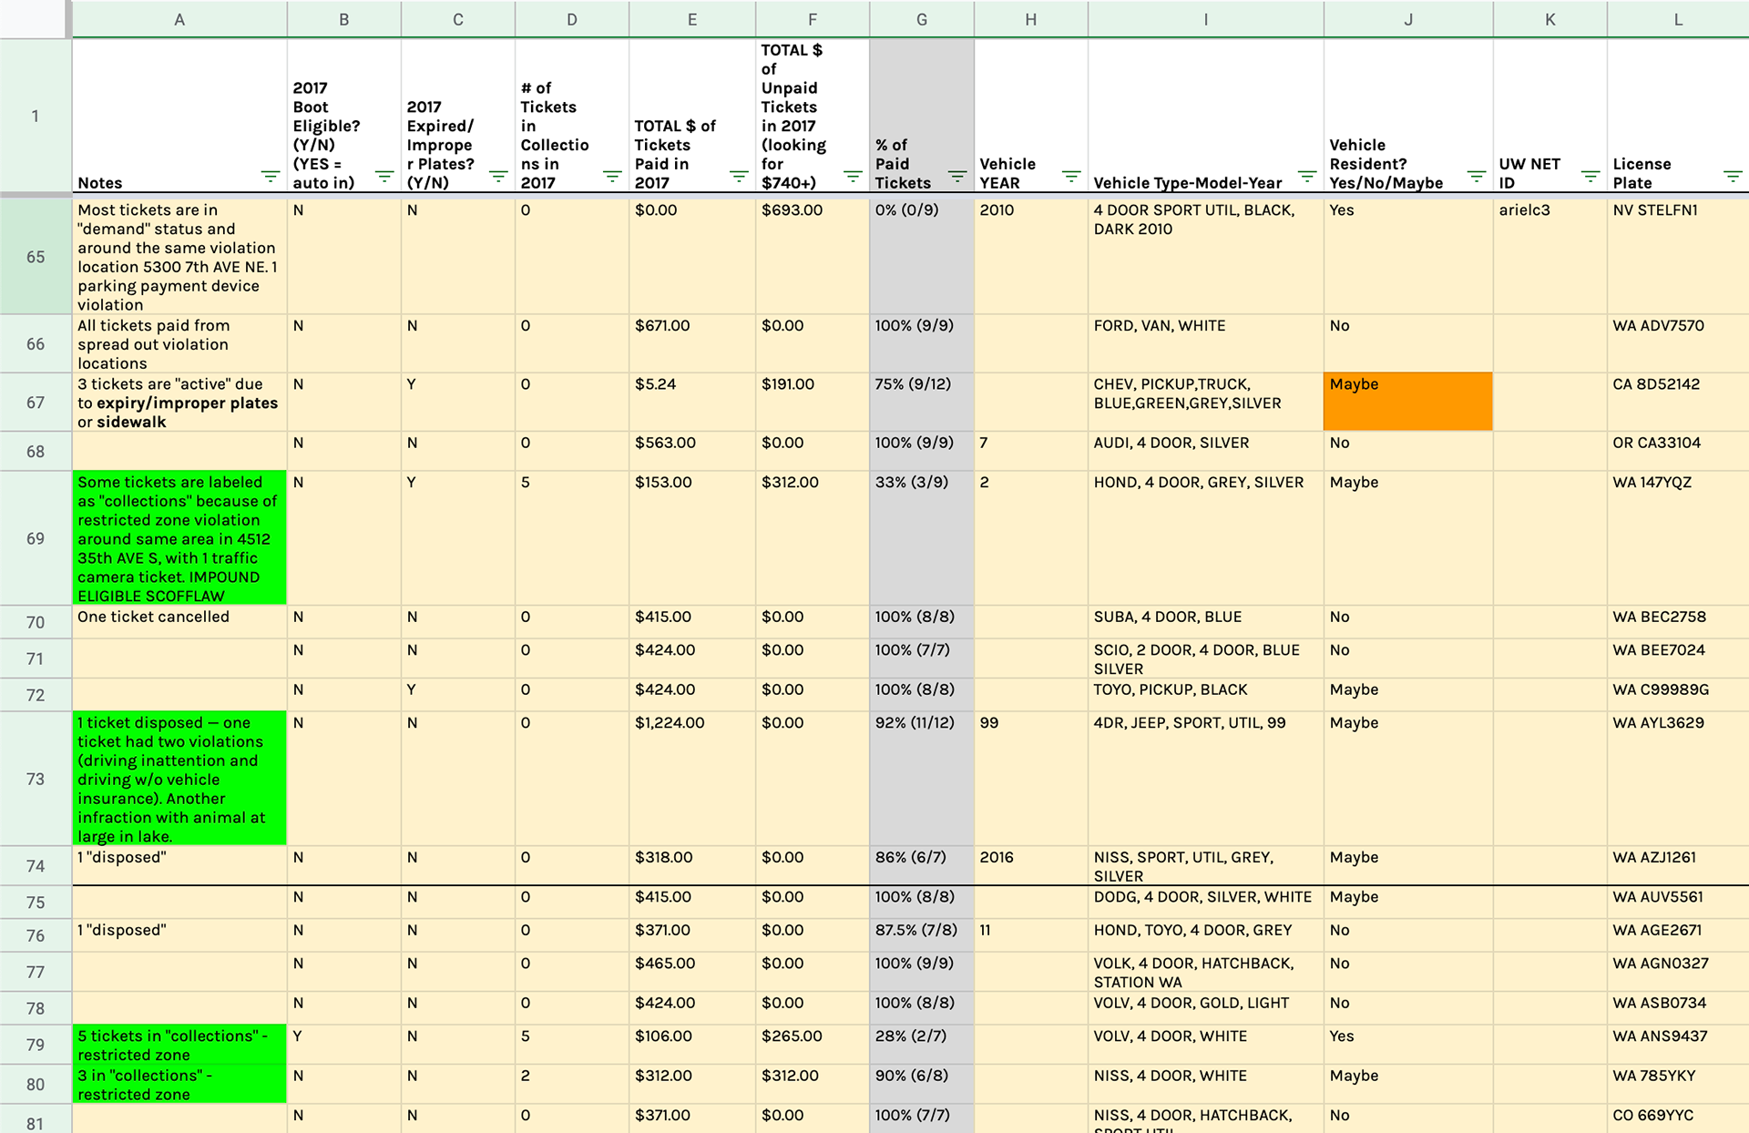
Task: Select the 92% (11/12) cell
Action: [922, 779]
